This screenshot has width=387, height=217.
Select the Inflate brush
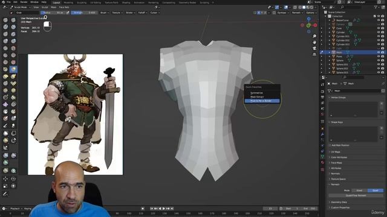(x=5, y=41)
